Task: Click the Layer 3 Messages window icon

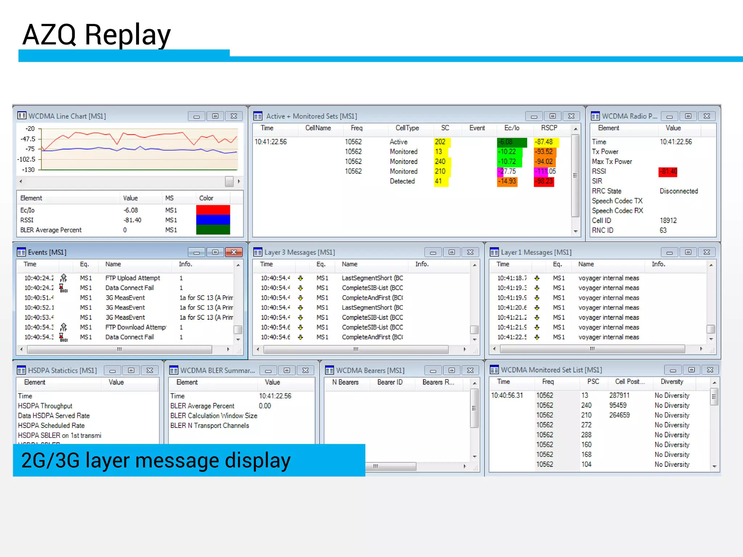Action: (x=258, y=252)
